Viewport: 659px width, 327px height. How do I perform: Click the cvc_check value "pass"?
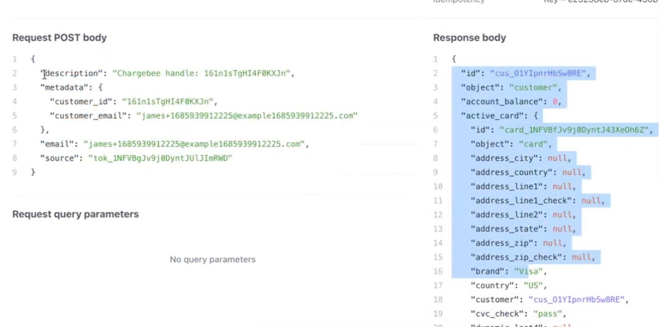(547, 314)
